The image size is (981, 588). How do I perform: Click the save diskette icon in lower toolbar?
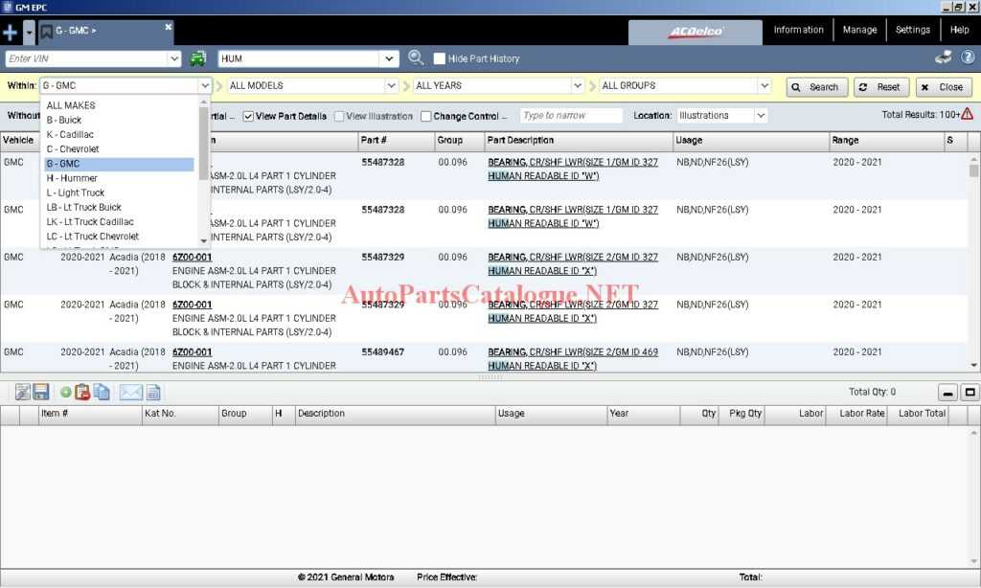[x=40, y=392]
